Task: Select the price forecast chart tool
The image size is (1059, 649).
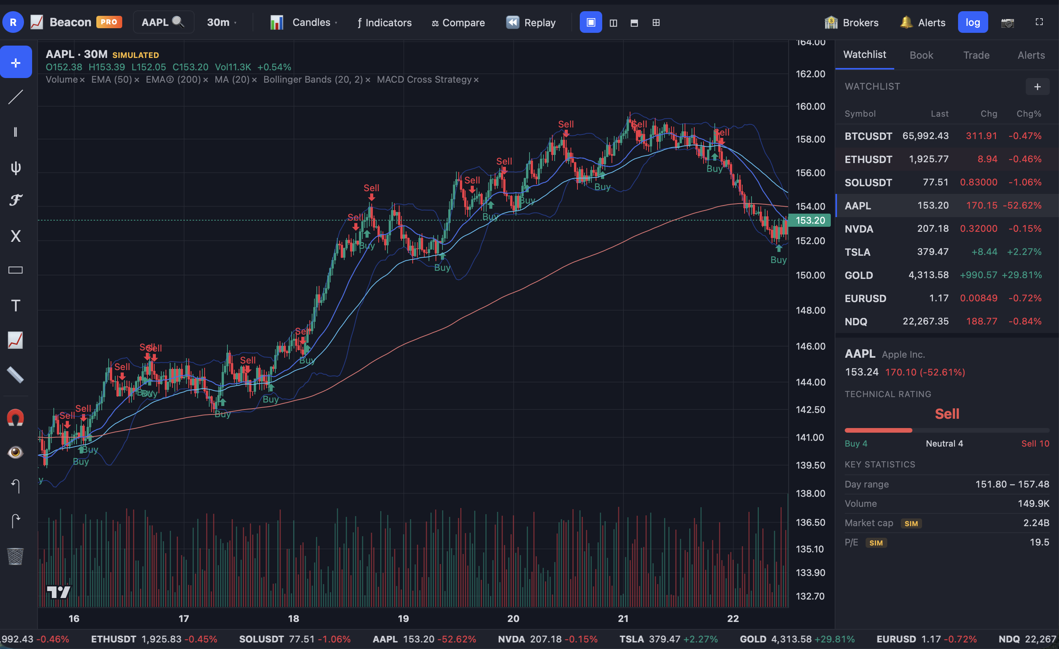Action: click(x=16, y=340)
